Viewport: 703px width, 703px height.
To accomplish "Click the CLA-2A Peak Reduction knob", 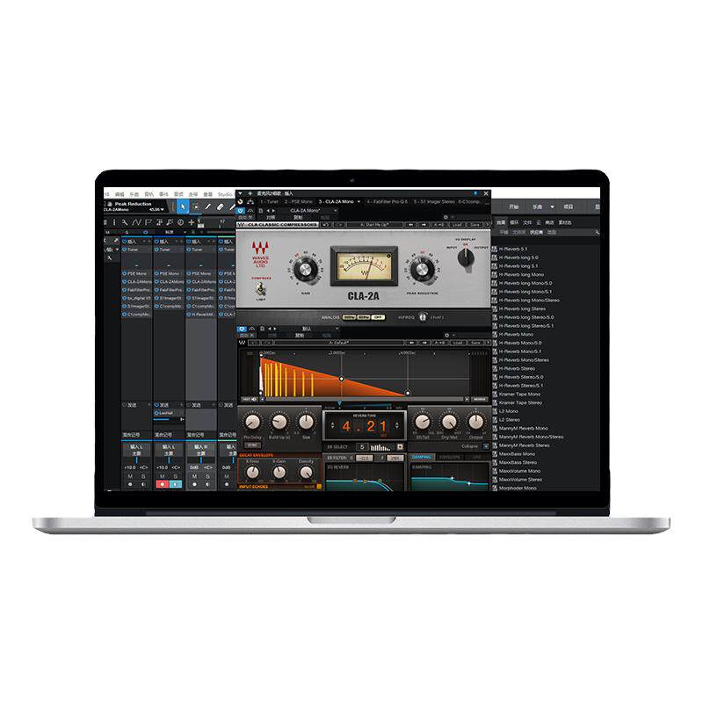I will 422,270.
